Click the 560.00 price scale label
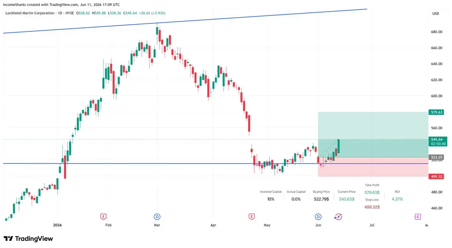Screen dimensions: 452x248 [x=437, y=128]
